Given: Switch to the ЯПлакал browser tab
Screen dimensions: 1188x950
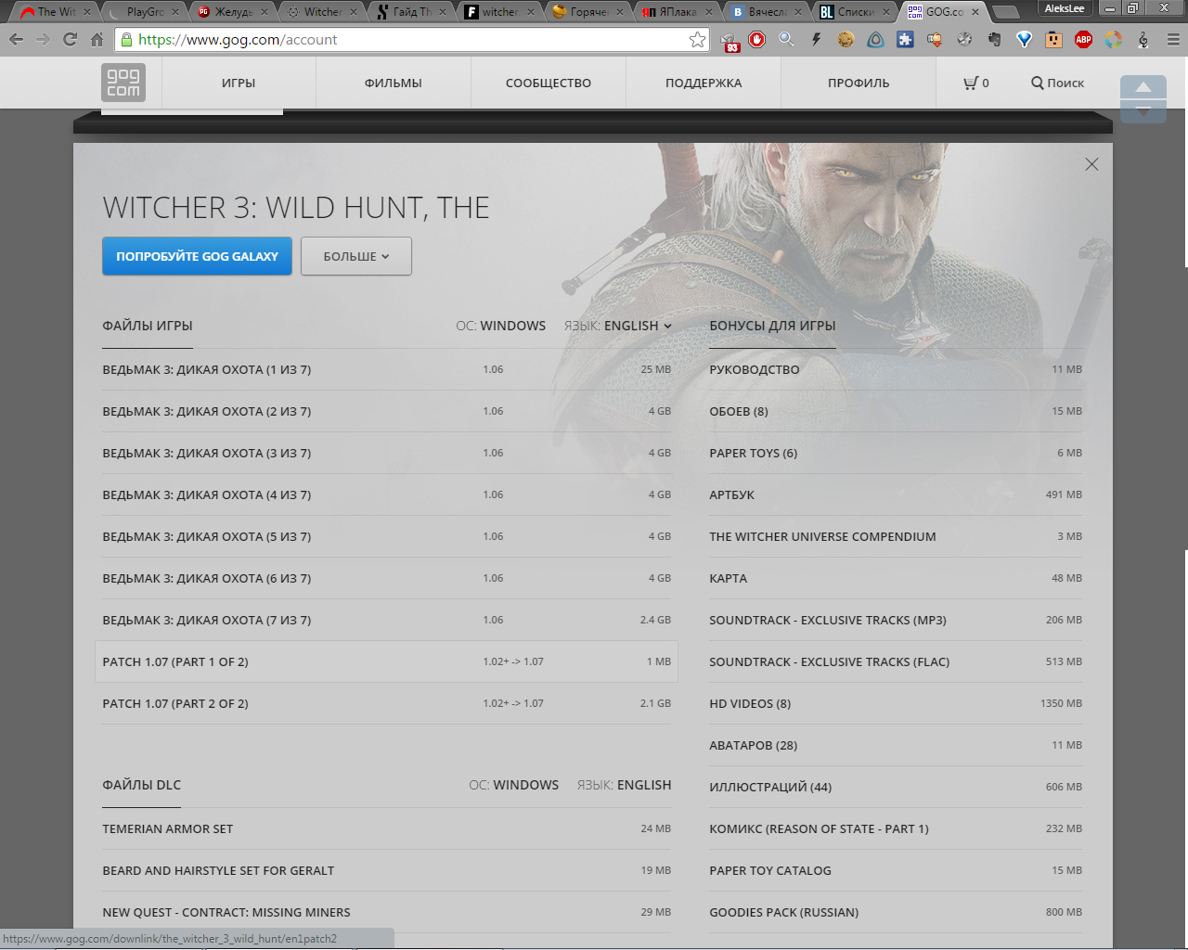Looking at the screenshot, I should point(676,12).
